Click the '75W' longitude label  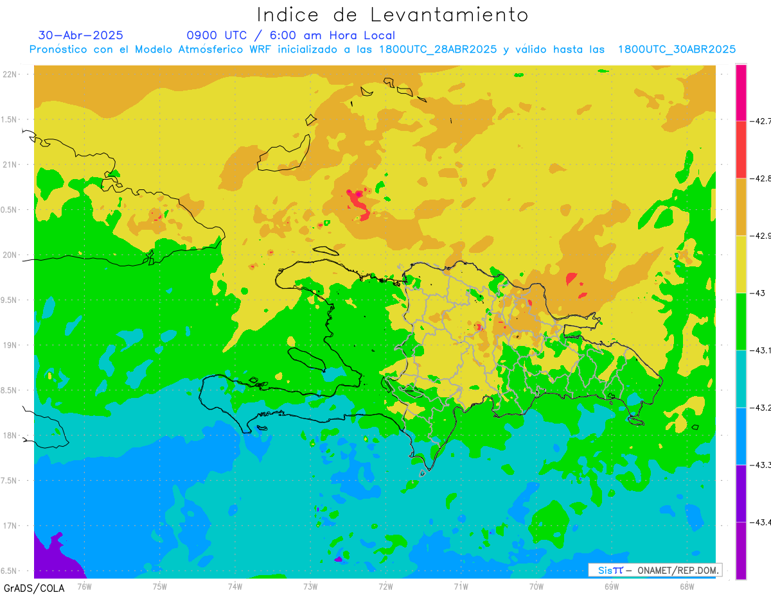tap(160, 586)
